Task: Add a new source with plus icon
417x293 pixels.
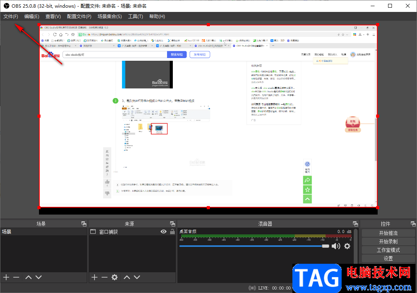Action: 95,277
